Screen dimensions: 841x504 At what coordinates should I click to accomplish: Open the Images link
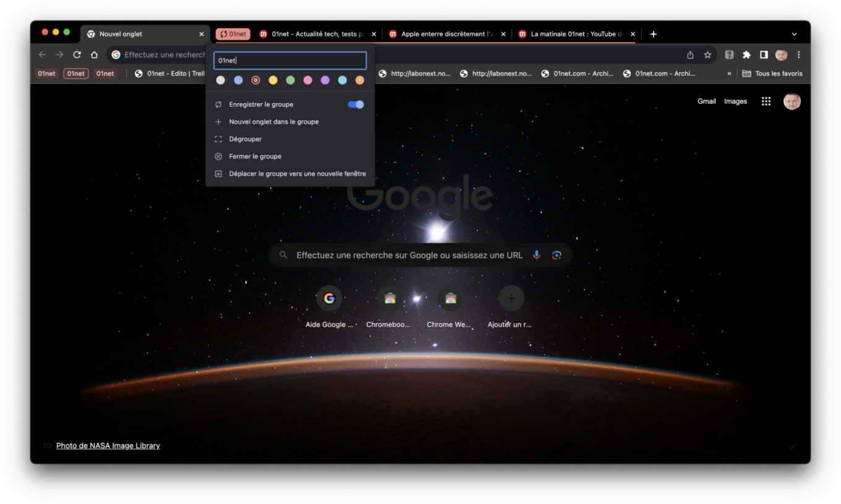click(735, 101)
